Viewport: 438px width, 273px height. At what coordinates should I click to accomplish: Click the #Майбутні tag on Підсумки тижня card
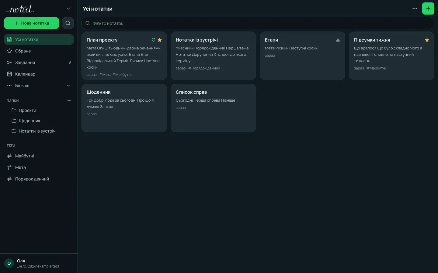click(x=376, y=68)
